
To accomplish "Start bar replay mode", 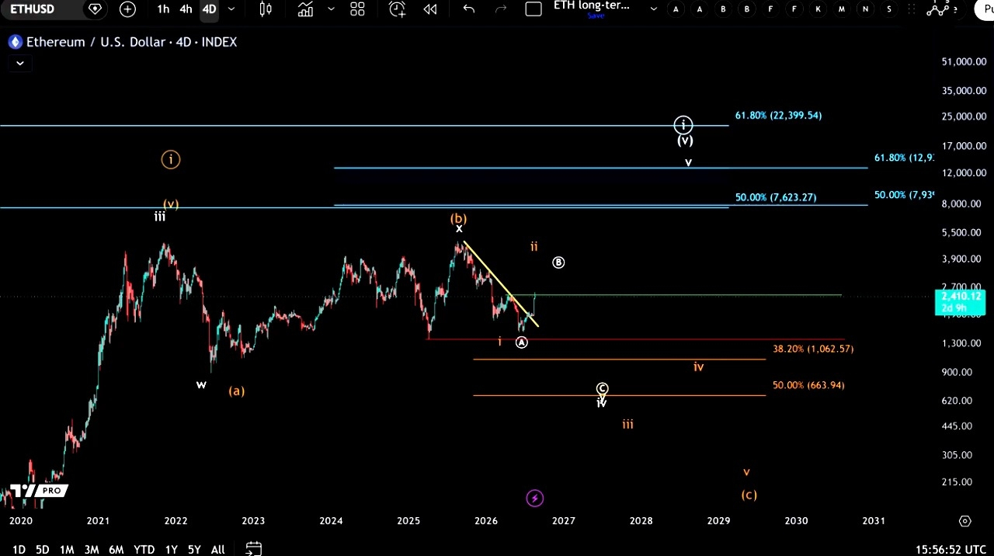I will coord(429,9).
